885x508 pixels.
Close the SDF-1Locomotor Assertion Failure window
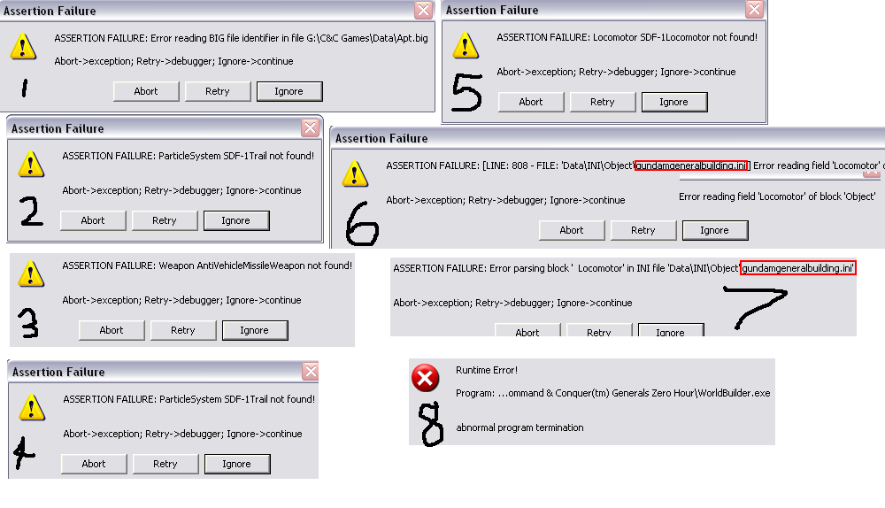(x=754, y=10)
